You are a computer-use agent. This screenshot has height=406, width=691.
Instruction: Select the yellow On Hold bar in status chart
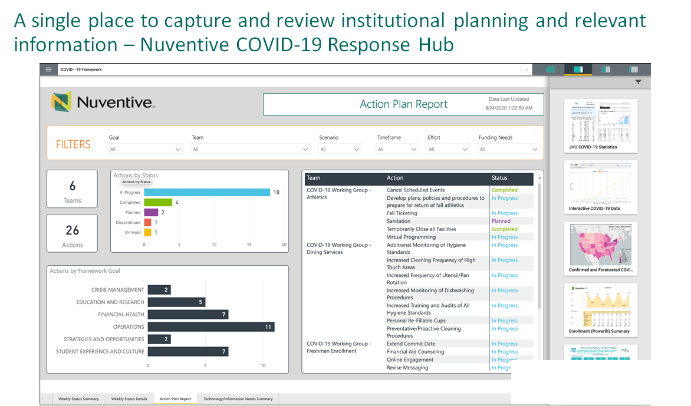pos(147,233)
